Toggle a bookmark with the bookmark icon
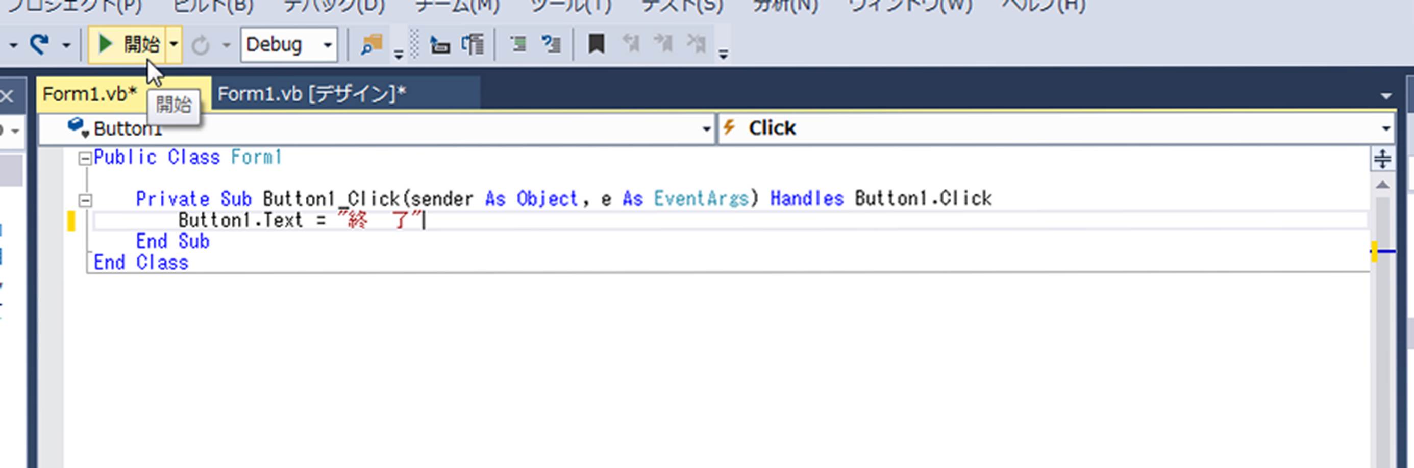Image resolution: width=1414 pixels, height=468 pixels. tap(596, 44)
